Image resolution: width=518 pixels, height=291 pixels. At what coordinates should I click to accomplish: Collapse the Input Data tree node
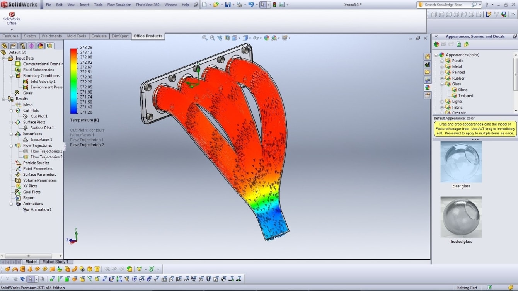coord(3,58)
